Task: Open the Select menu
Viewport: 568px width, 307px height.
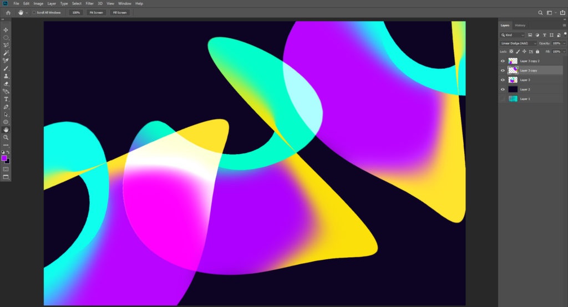Action: point(77,4)
